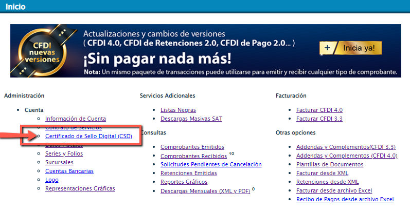Open Cuentas Bancarias link

(69, 171)
